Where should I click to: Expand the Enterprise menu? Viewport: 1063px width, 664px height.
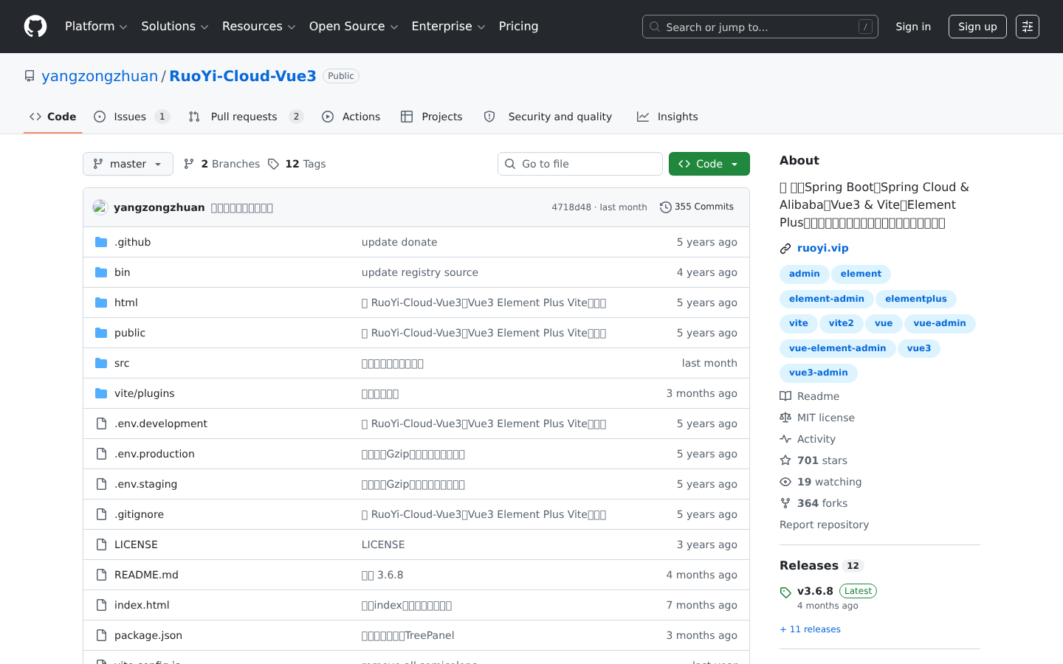[448, 27]
